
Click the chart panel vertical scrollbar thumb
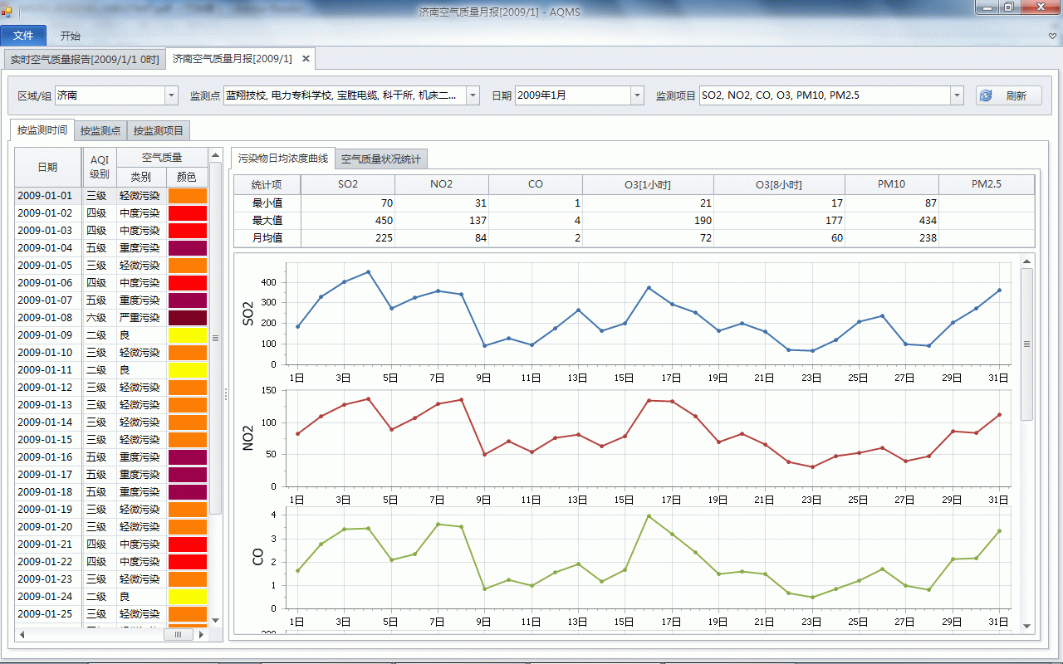[x=1026, y=344]
